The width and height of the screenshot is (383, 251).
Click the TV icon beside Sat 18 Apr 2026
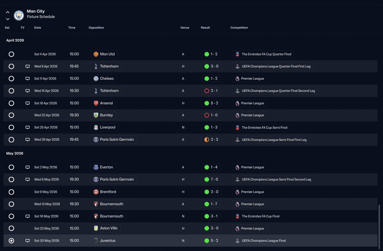tap(28, 103)
